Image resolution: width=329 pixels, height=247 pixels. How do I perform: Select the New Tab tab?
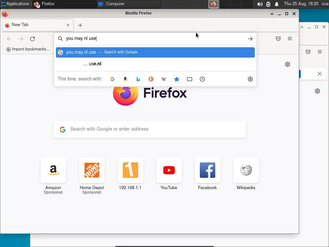[38, 25]
